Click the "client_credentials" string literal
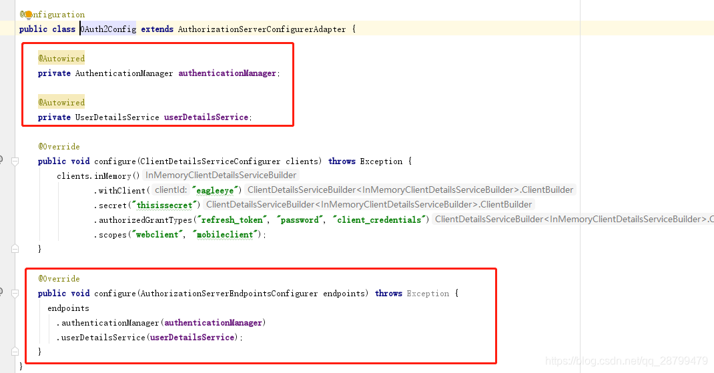 [x=380, y=220]
